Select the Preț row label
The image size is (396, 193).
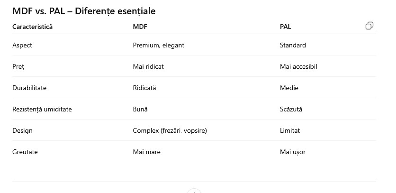(x=18, y=67)
